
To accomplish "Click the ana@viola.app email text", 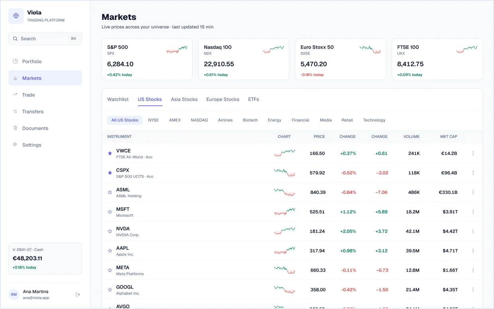I will [x=36, y=298].
